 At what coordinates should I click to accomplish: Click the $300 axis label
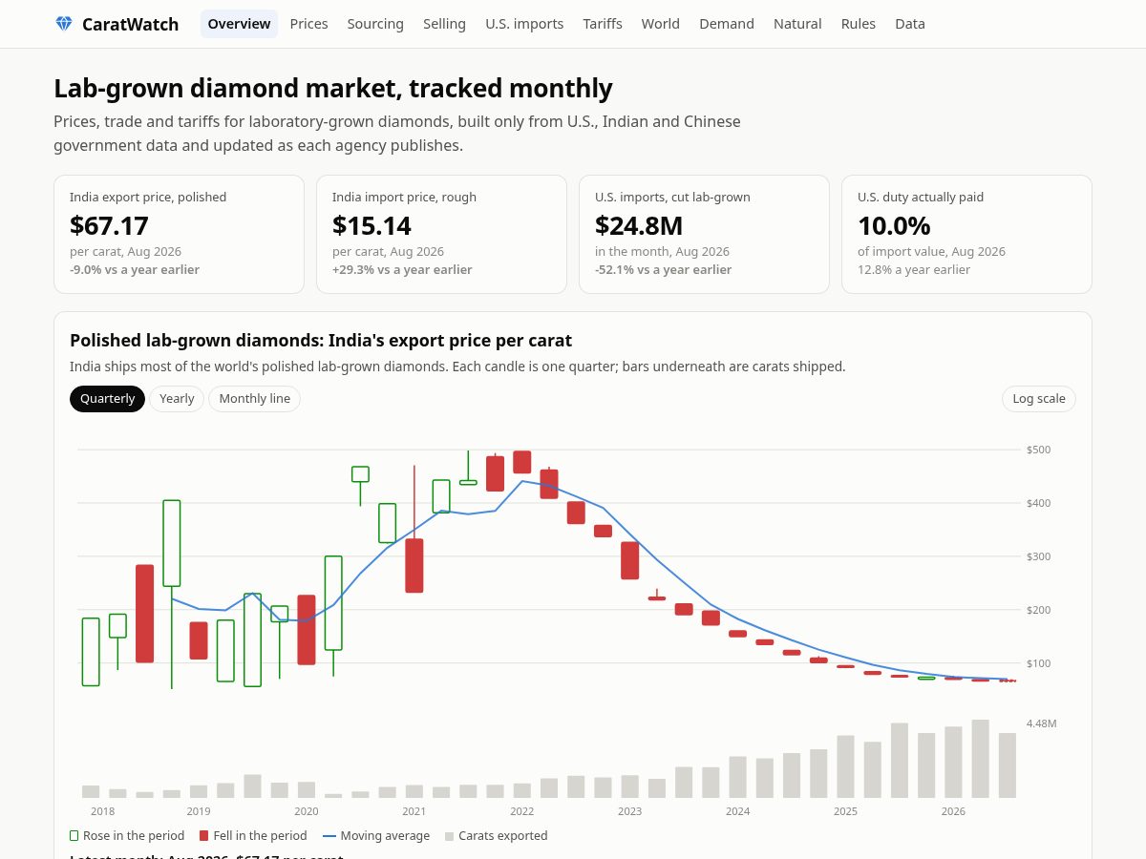[1039, 556]
